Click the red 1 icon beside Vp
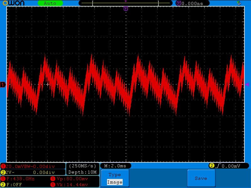This screenshot has width=251, height=188. [53, 179]
